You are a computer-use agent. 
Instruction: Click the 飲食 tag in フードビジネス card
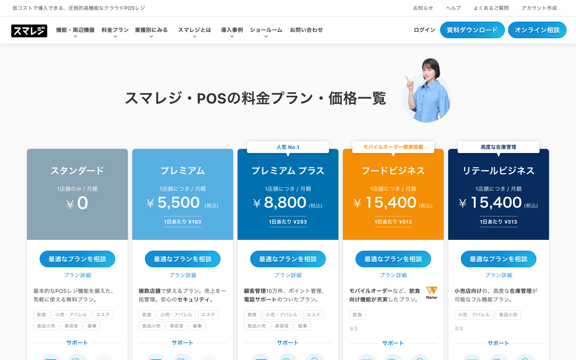coord(357,315)
